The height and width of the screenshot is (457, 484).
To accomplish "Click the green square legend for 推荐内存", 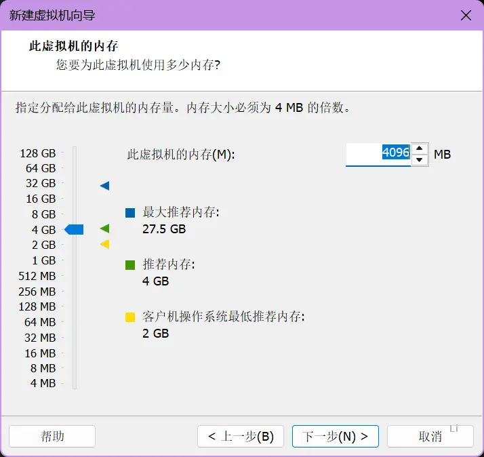I will click(130, 265).
